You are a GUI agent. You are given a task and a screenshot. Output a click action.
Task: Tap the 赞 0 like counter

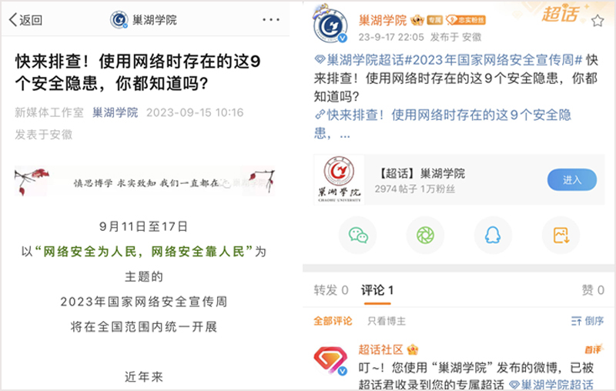[x=593, y=290]
